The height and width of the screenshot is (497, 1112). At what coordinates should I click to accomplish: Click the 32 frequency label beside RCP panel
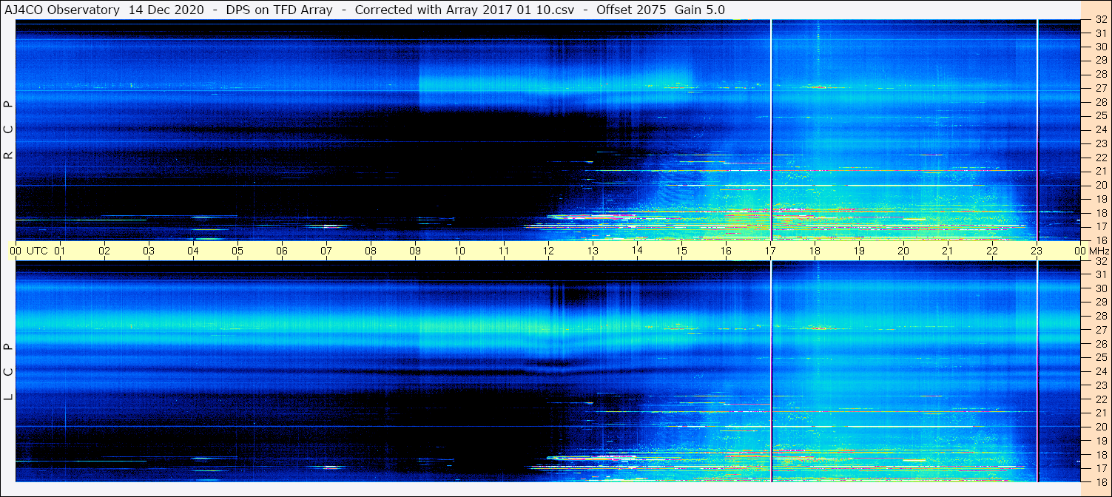click(1101, 20)
